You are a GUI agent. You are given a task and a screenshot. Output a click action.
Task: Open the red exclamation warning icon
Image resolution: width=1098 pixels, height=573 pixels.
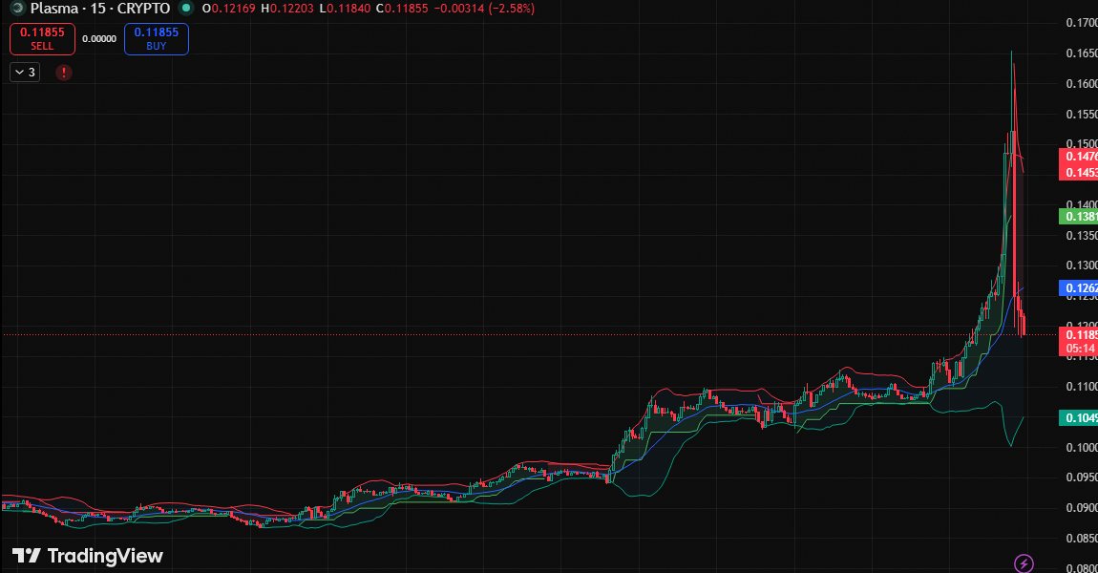[64, 73]
